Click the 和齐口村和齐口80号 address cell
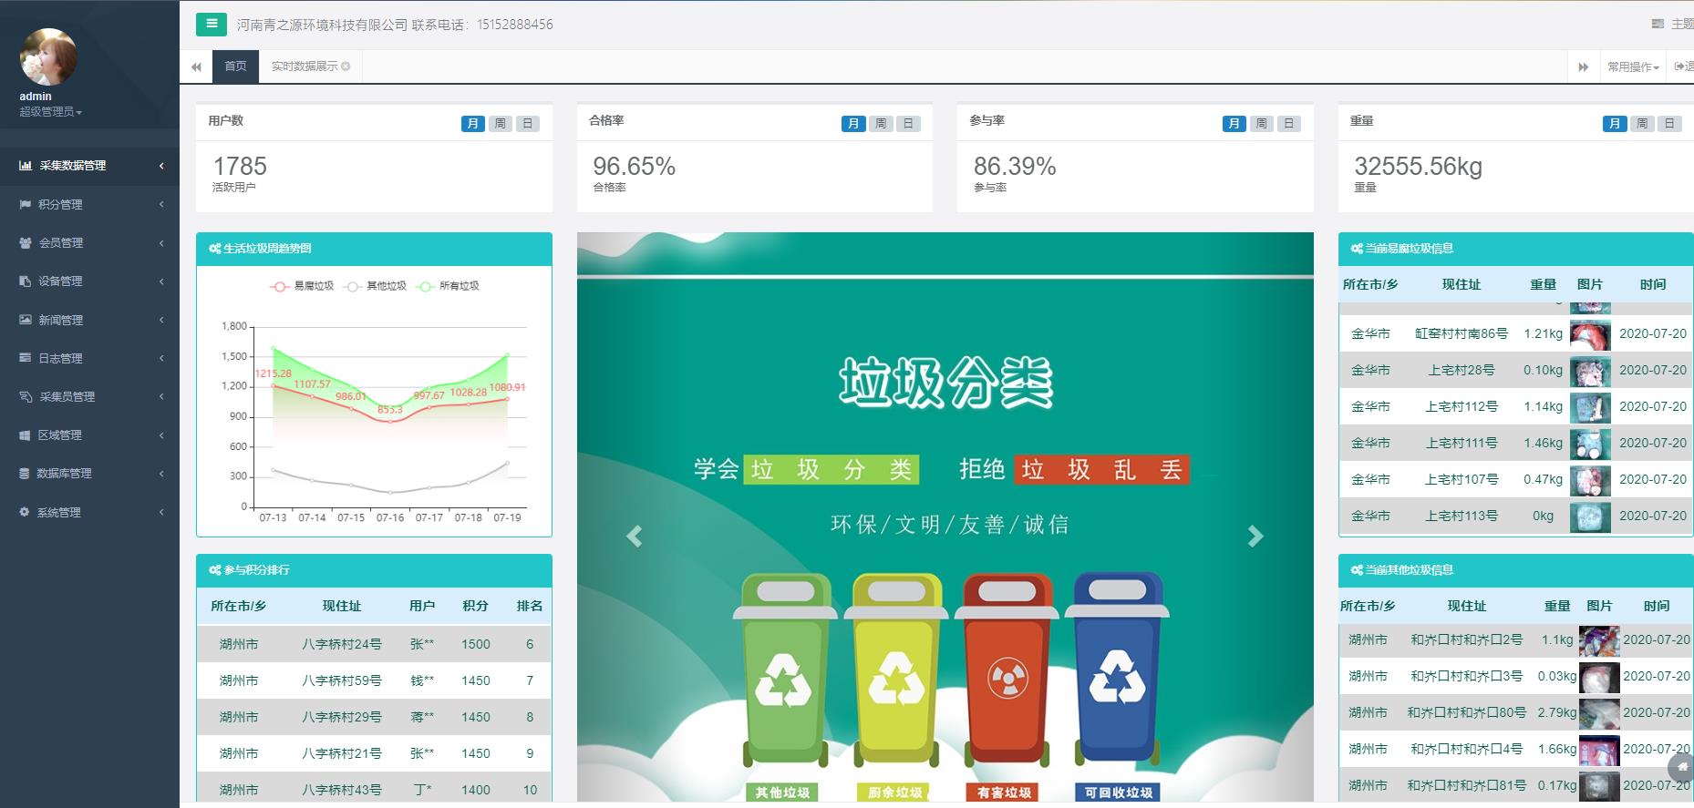Viewport: 1694px width, 808px height. pos(1467,712)
